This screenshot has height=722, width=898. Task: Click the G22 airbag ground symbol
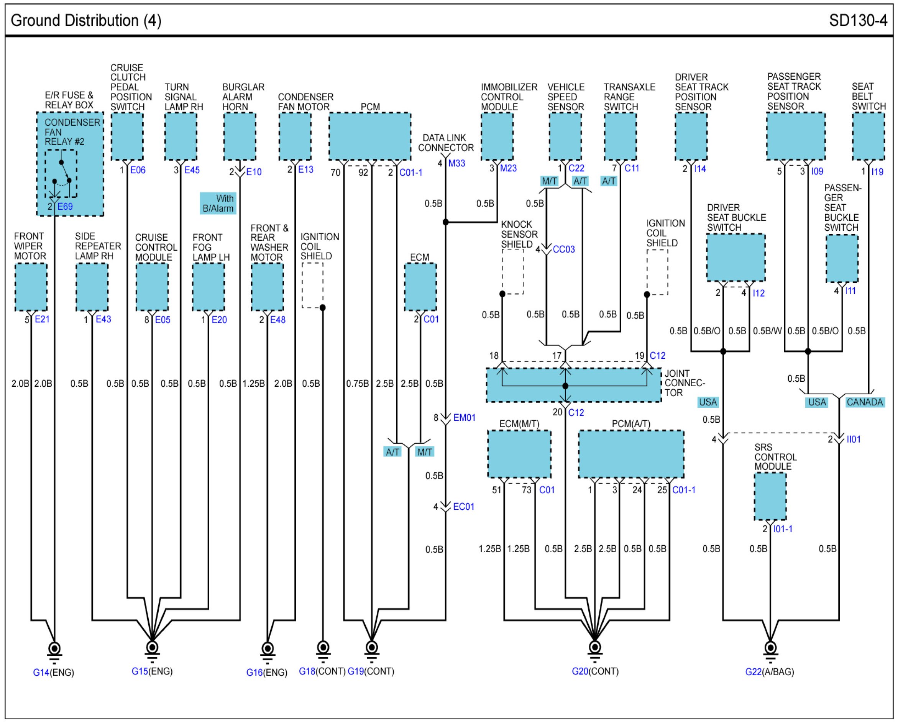pos(770,648)
